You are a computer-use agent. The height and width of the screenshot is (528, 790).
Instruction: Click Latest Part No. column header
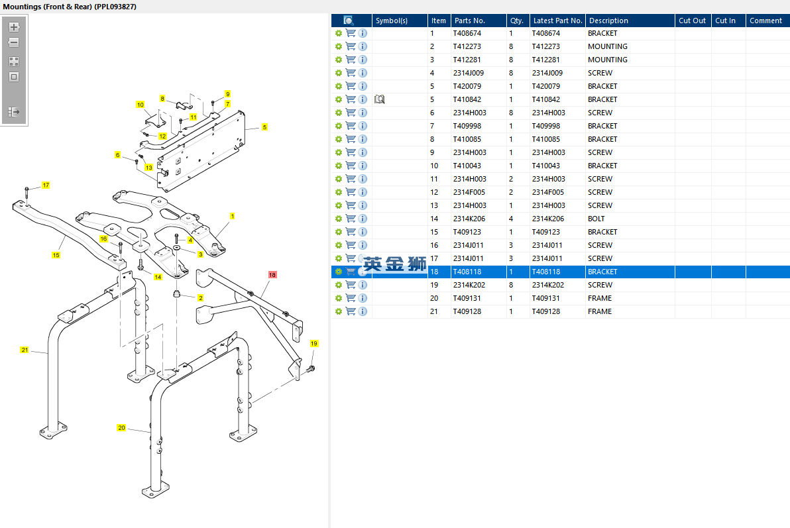coord(558,21)
